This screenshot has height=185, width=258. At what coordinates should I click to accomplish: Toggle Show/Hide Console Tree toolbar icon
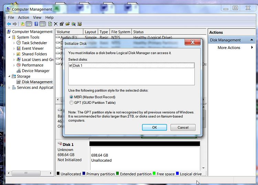pyautogui.click(x=29, y=24)
